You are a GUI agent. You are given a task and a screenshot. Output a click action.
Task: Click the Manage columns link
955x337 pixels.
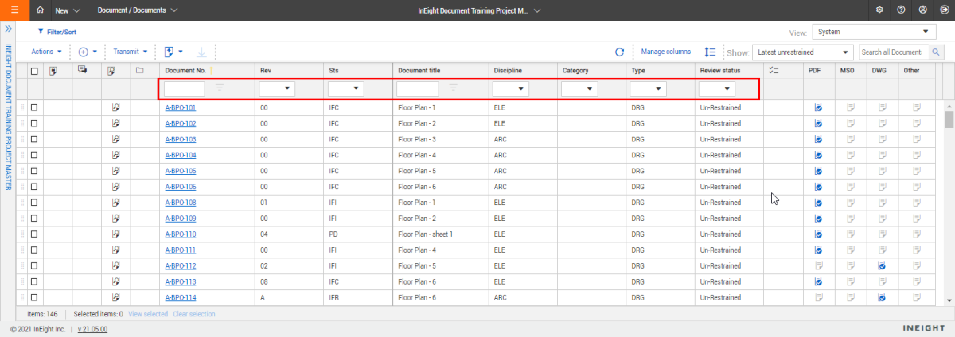coord(665,52)
